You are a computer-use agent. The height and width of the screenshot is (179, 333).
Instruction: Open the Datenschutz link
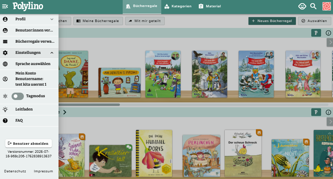(15, 171)
